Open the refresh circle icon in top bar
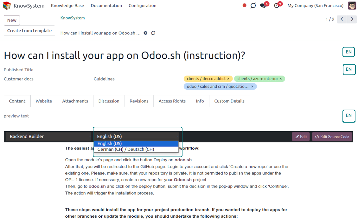This screenshot has width=358, height=224. pos(253,5)
